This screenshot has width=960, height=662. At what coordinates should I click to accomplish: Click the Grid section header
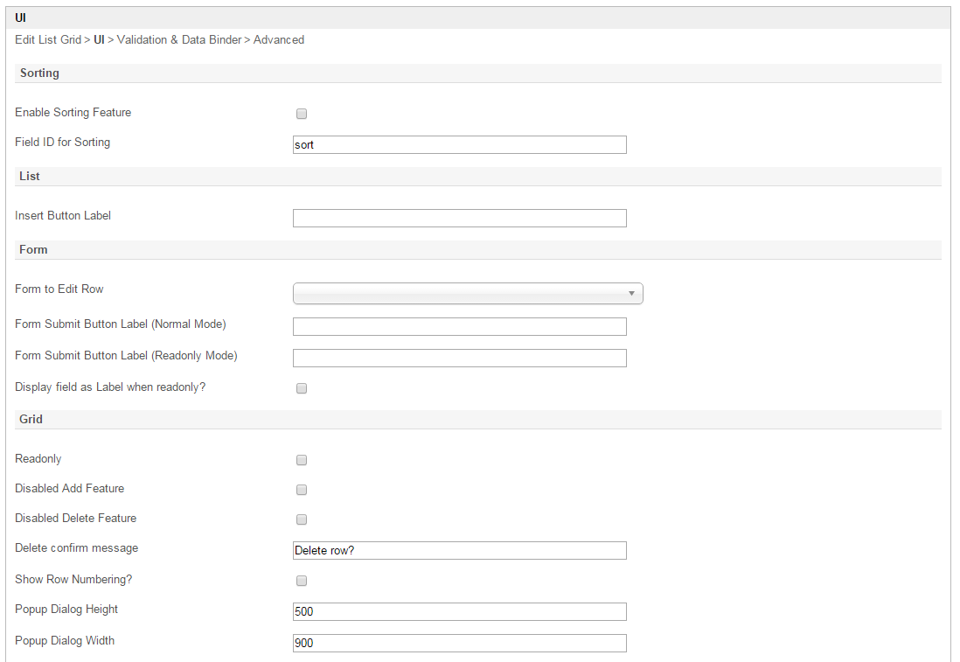tap(31, 420)
